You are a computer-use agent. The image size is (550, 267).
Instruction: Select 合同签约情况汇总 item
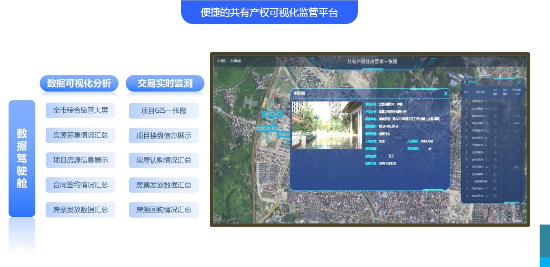81,185
